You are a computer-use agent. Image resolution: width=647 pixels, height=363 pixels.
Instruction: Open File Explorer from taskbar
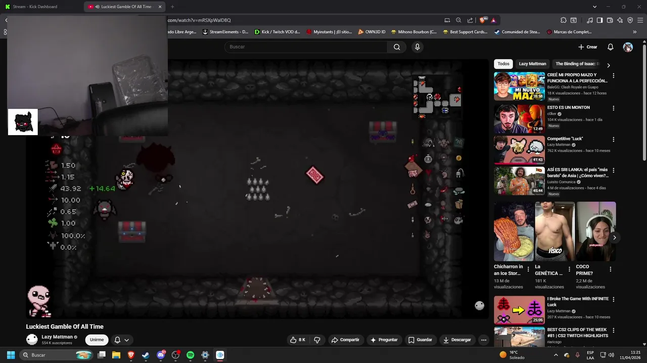116,355
